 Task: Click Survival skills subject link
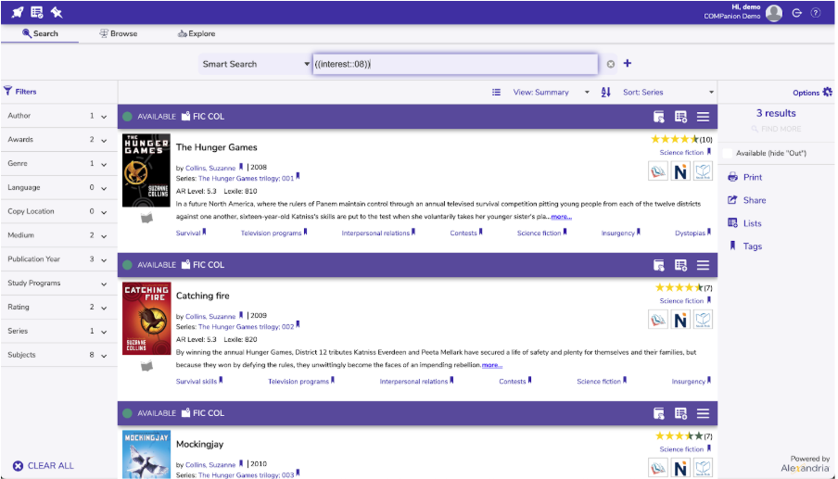click(197, 382)
